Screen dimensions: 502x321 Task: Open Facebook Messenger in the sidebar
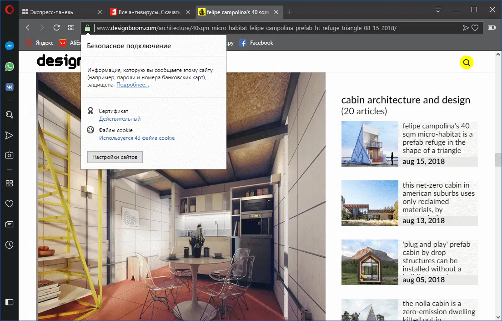[9, 46]
